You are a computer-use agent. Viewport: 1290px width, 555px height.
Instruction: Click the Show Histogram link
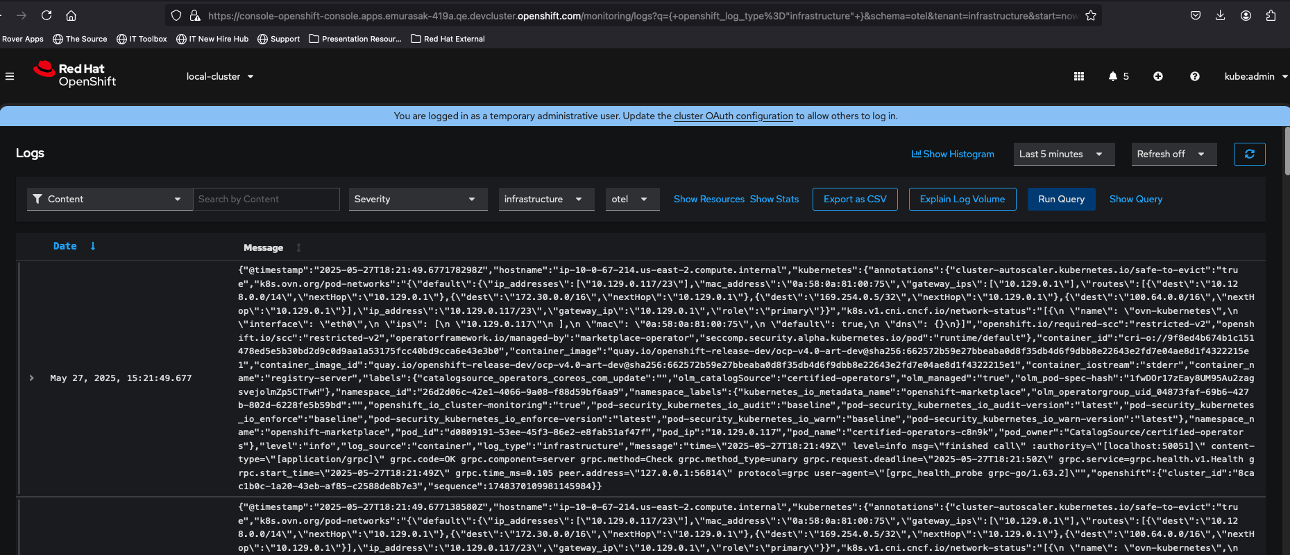pyautogui.click(x=953, y=154)
